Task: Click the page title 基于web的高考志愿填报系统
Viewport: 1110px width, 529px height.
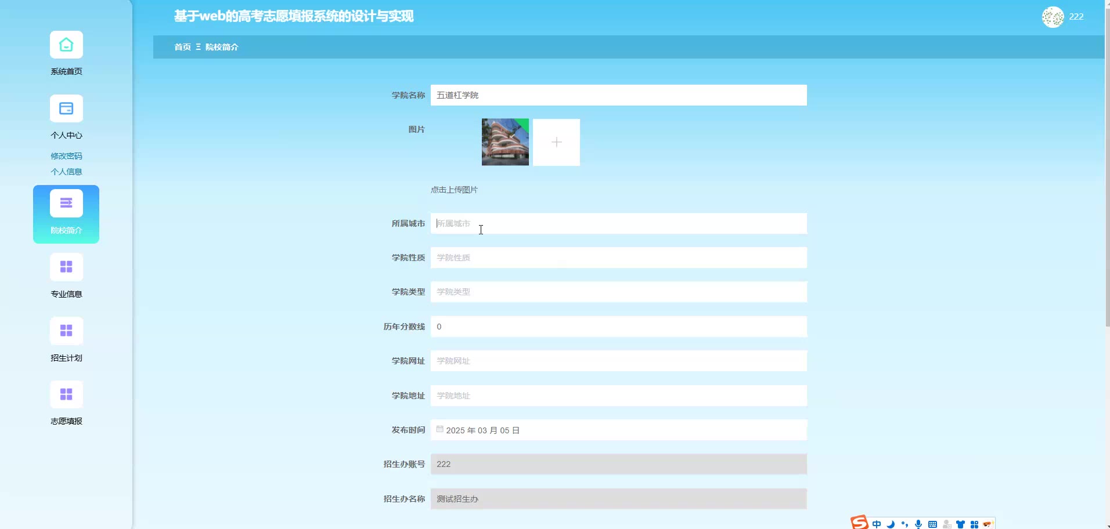Action: click(294, 16)
